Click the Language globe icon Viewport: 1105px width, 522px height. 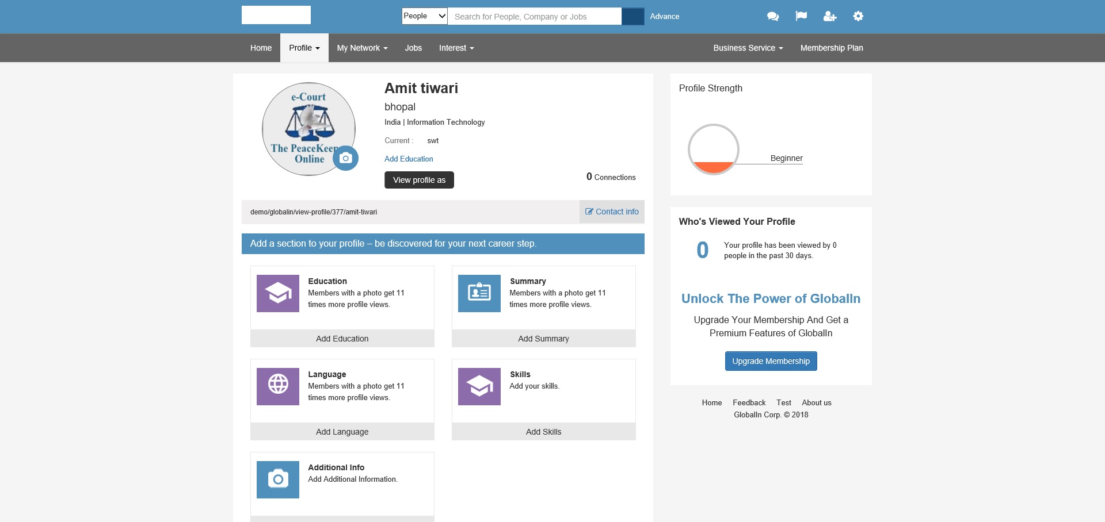(x=278, y=386)
